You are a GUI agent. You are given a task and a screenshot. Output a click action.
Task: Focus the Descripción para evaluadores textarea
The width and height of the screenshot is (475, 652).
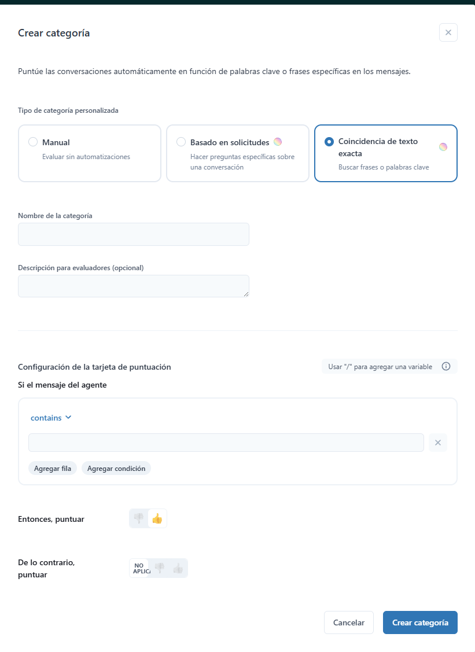[134, 286]
